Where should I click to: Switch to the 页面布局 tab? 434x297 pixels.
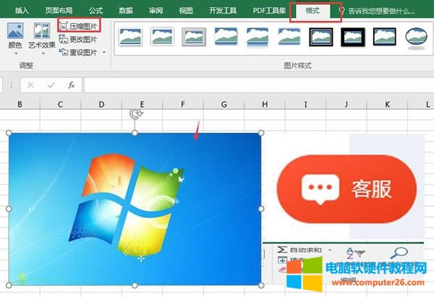pos(59,11)
